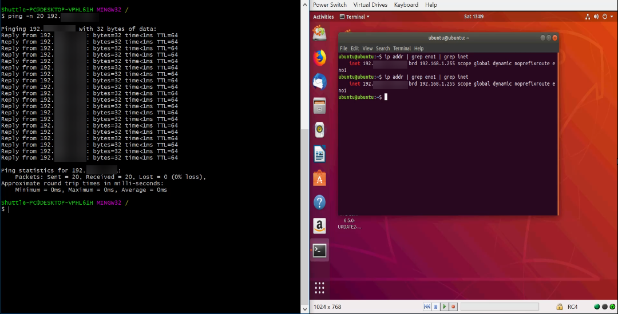This screenshot has height=314, width=618.
Task: Open the Amazon dock icon
Action: (x=320, y=226)
